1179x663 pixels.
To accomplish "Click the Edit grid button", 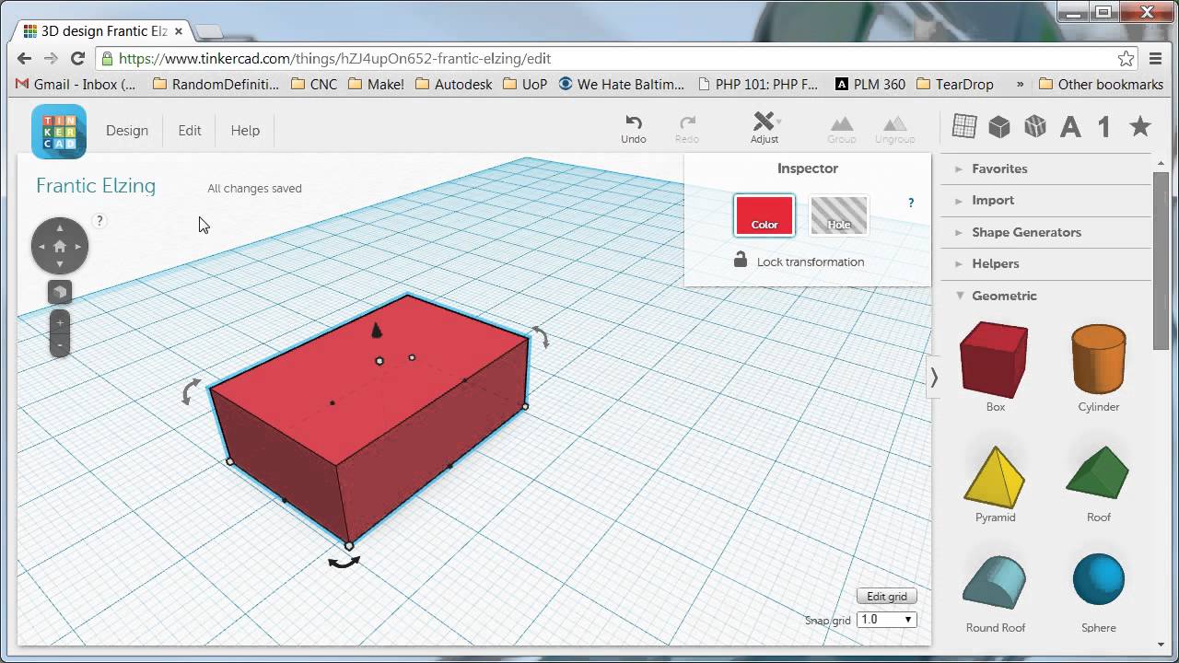I will [886, 597].
